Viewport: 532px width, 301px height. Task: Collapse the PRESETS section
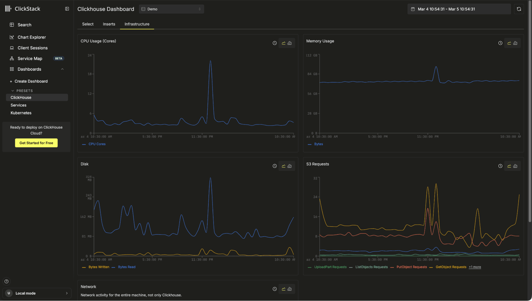click(13, 91)
